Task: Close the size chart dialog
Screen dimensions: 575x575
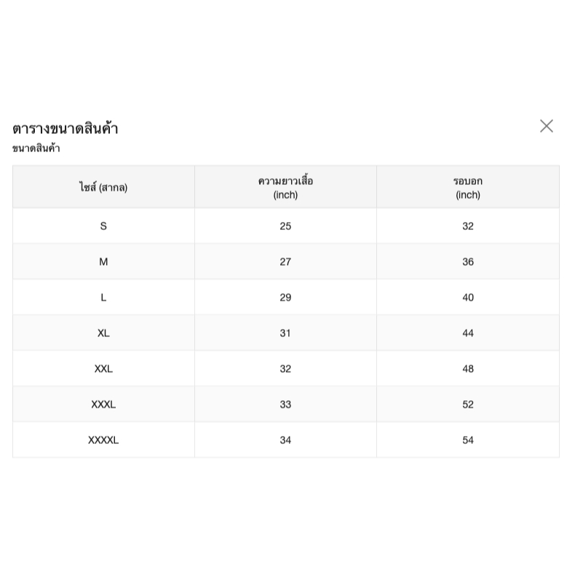Action: [547, 126]
